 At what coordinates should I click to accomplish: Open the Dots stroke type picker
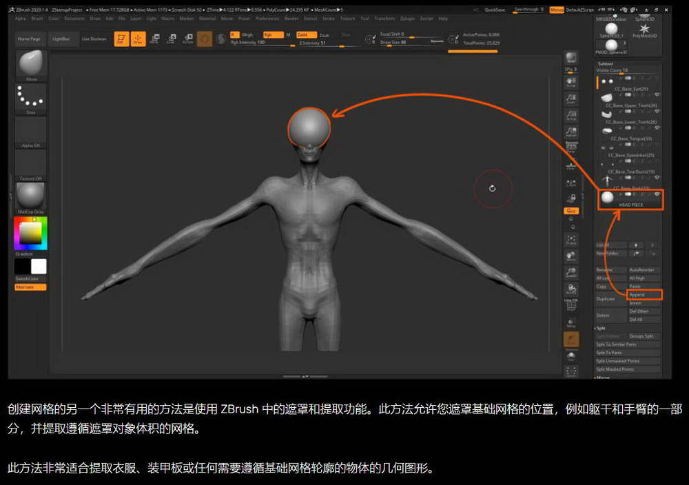tap(31, 100)
